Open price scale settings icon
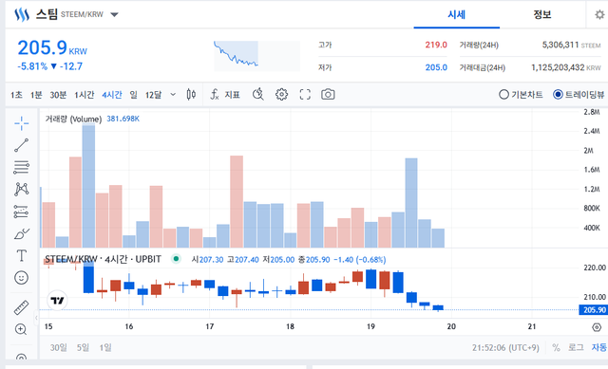Screen dimensions: 608x369 point(597,327)
